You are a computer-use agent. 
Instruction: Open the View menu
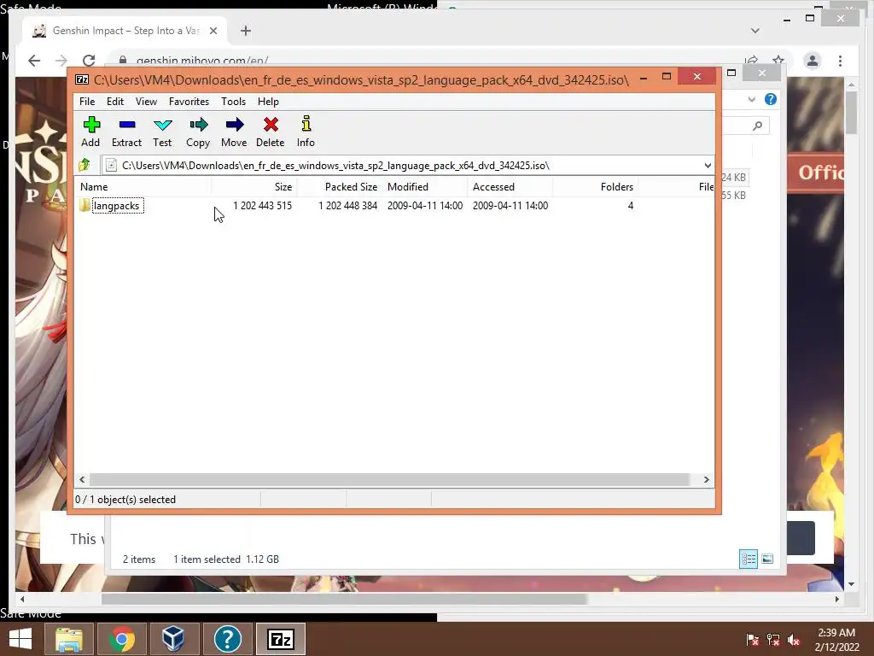[x=146, y=102]
